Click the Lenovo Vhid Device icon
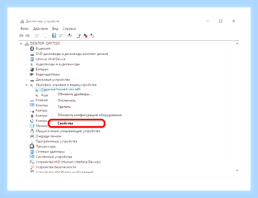 pyautogui.click(x=32, y=59)
